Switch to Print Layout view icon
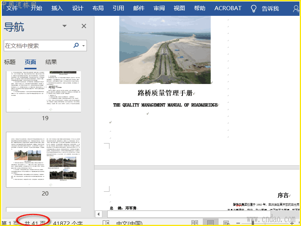The width and height of the screenshot is (301, 226). point(211,222)
